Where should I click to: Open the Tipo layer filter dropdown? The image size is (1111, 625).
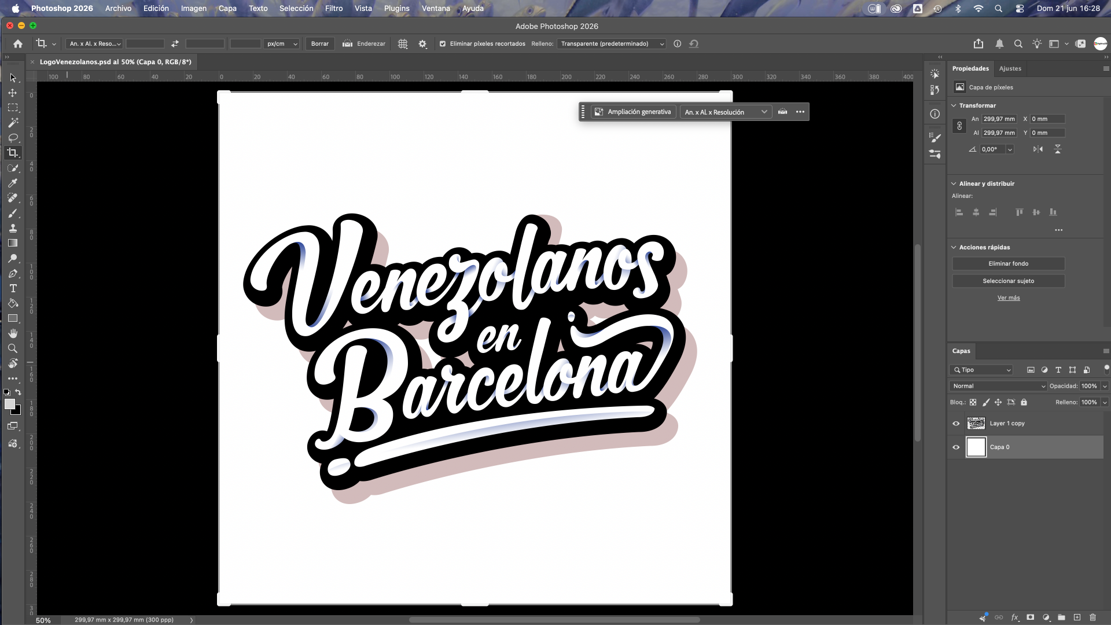pyautogui.click(x=981, y=370)
